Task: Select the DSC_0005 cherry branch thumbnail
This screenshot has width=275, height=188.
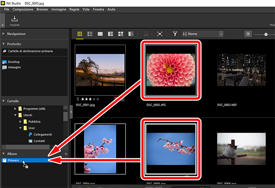Action: click(171, 149)
